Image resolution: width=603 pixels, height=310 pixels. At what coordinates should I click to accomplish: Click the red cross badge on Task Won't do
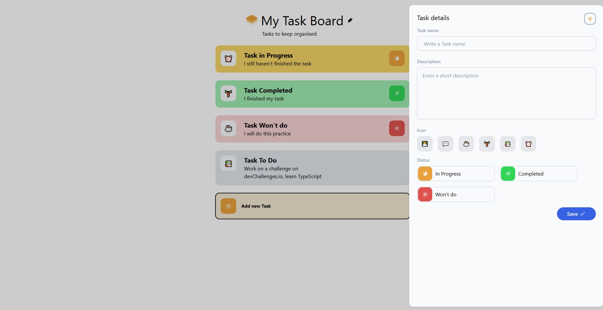(x=397, y=128)
